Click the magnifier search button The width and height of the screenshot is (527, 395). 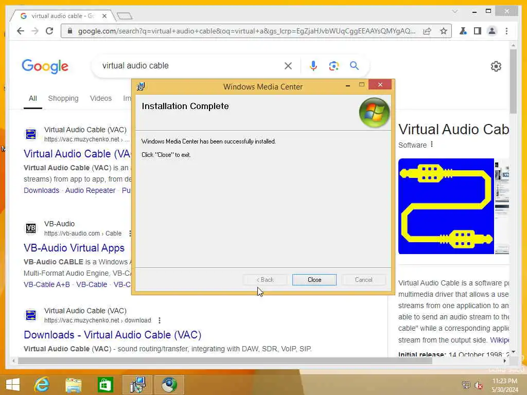pyautogui.click(x=354, y=65)
